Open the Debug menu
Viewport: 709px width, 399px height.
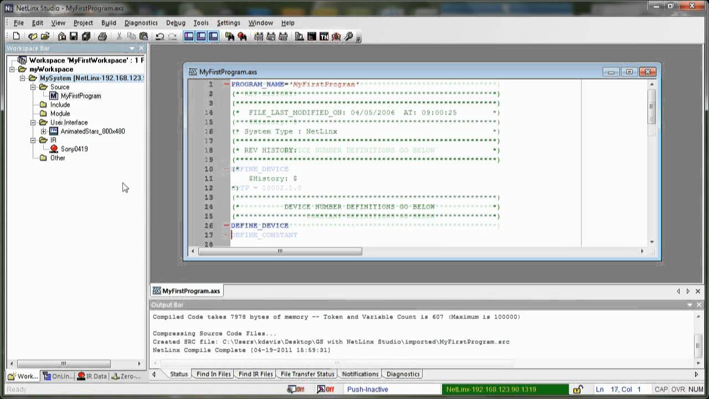pyautogui.click(x=176, y=23)
